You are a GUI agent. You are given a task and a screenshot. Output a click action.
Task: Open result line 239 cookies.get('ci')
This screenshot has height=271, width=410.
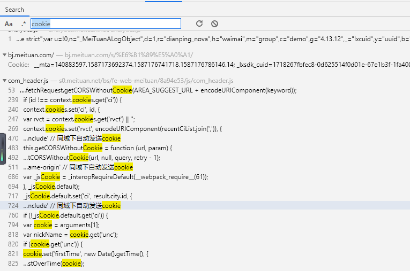click(x=205, y=100)
